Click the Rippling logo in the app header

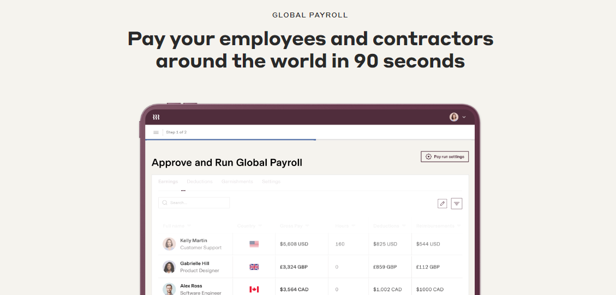[x=156, y=117]
